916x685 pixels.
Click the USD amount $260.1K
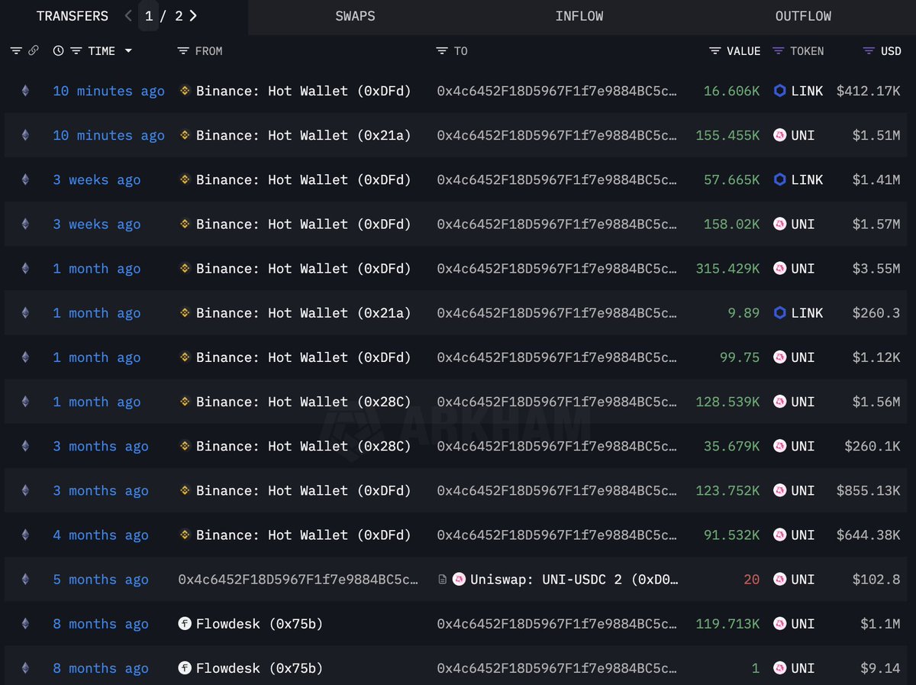[872, 446]
